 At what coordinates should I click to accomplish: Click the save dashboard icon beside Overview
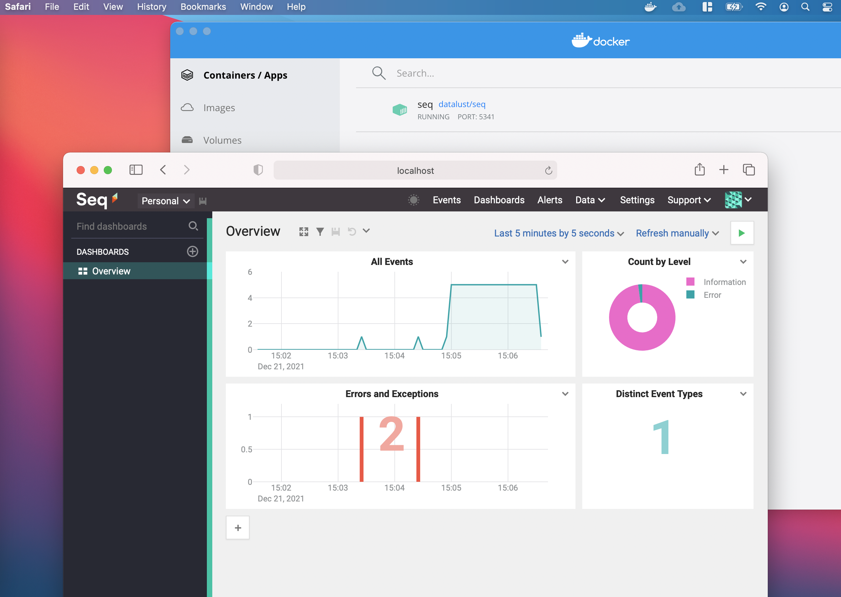pyautogui.click(x=335, y=232)
